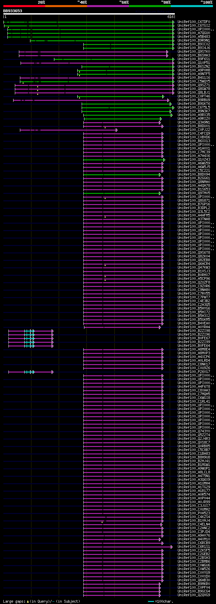Choose hit UniRef100_B4G1I6

pos(194,78)
